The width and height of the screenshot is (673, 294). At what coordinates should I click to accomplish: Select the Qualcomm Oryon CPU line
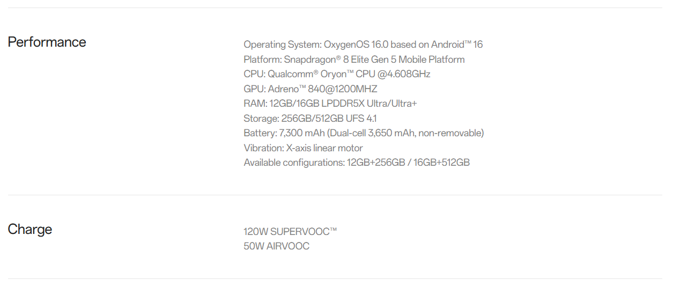[x=337, y=74]
